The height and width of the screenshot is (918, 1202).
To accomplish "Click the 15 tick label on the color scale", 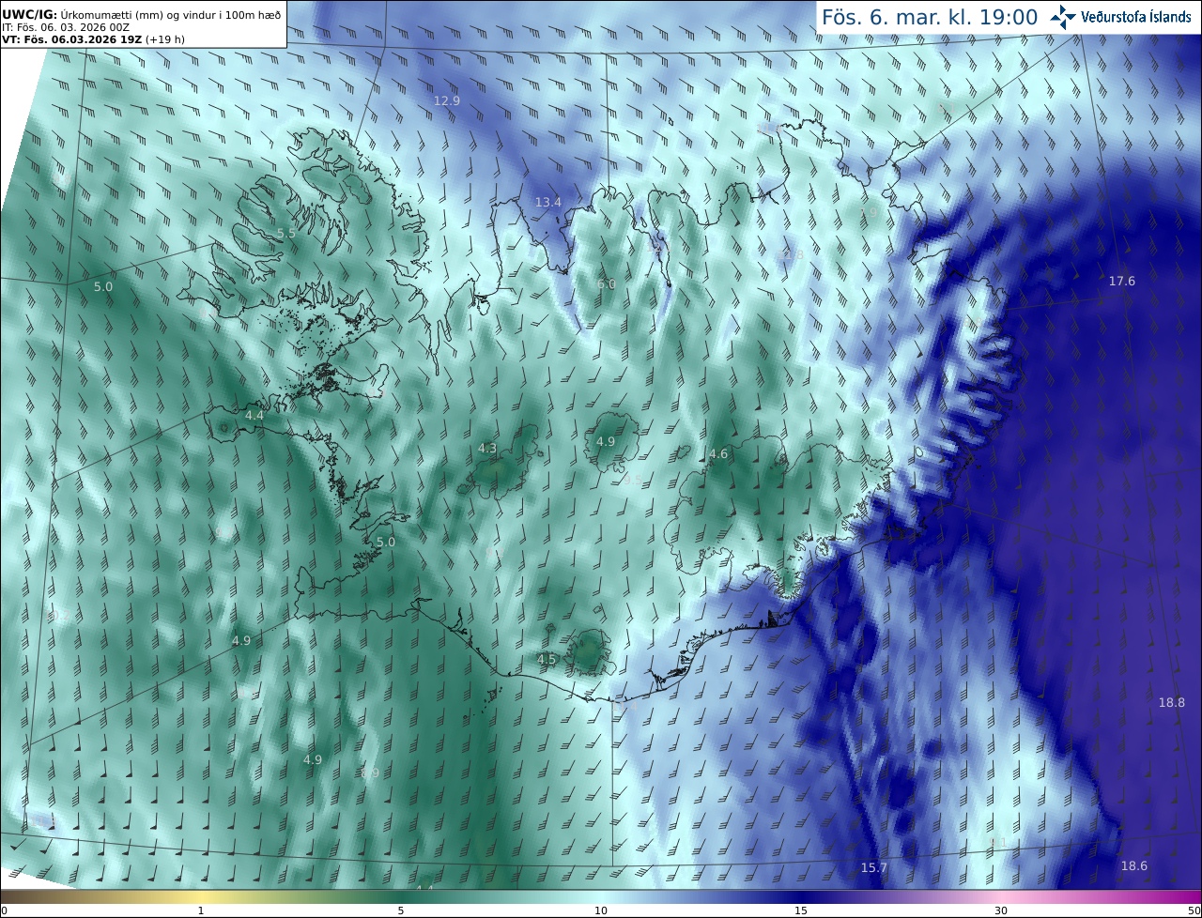I will (801, 910).
